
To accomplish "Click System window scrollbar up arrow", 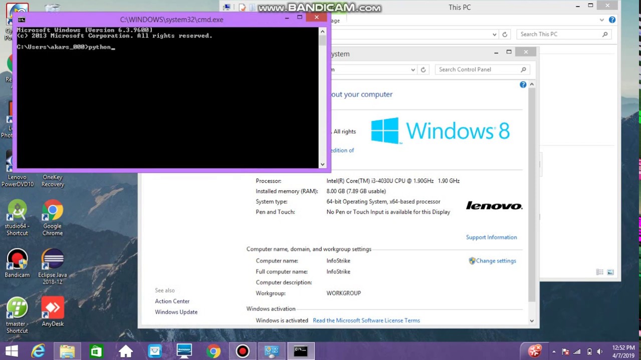I will point(531,84).
